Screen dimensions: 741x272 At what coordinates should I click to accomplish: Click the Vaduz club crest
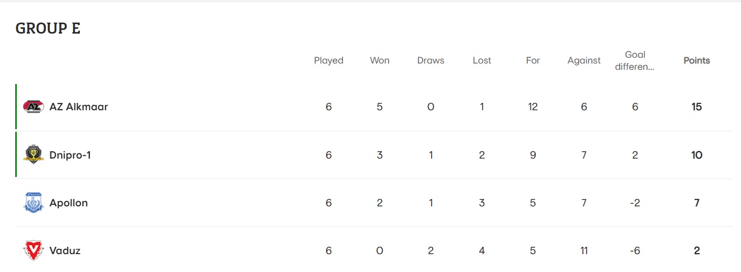click(x=33, y=250)
